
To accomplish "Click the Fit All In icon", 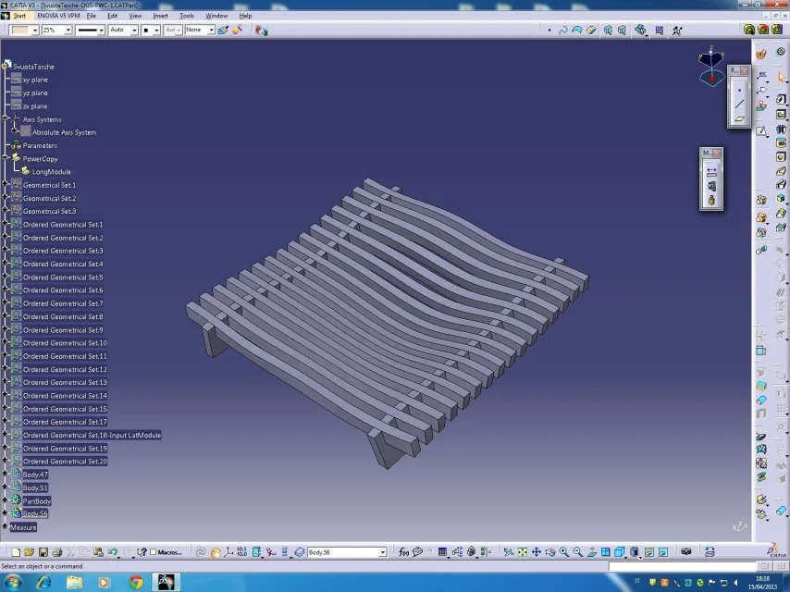I will pos(523,552).
